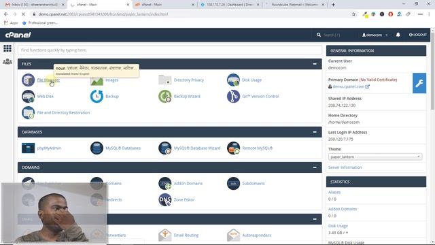Open the Chrome menu dots

(429, 14)
